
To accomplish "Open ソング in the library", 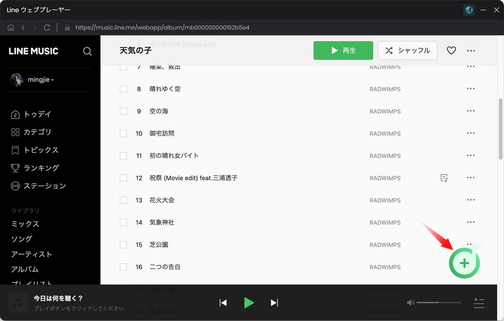I will 21,239.
